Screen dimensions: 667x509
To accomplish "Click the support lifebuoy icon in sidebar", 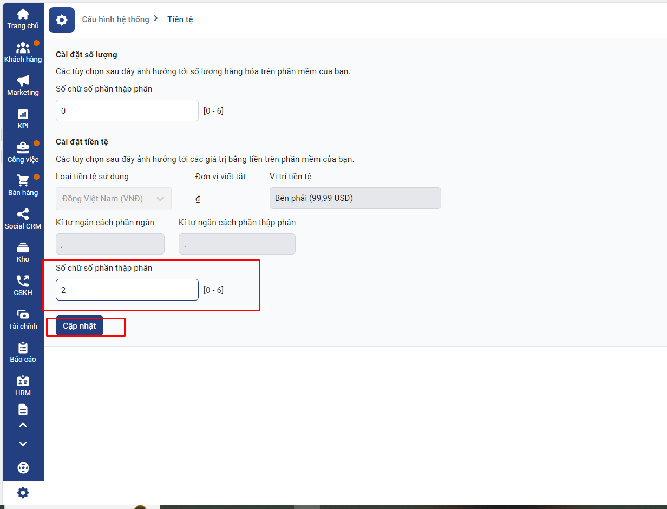I will pos(23,468).
